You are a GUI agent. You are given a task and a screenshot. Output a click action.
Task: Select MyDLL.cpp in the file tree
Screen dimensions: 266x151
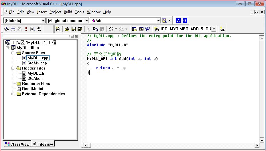click(38, 58)
